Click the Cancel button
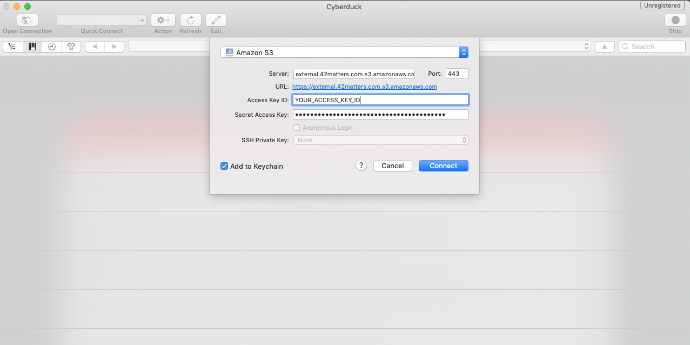The width and height of the screenshot is (690, 345). point(393,166)
